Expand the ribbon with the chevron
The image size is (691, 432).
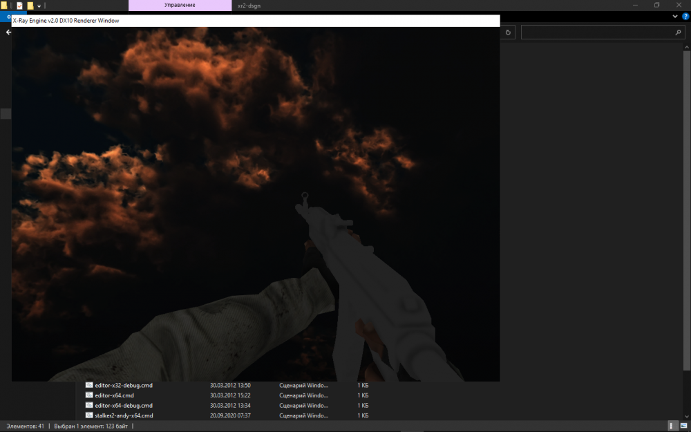click(675, 17)
